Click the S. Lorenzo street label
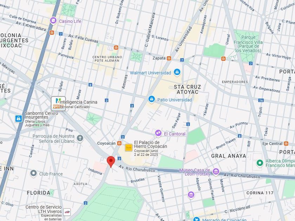The width and height of the screenshot is (295, 221). point(160,38)
